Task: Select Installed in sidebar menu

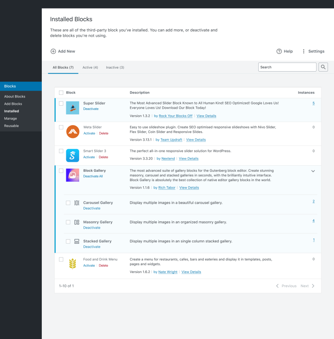Action: 12,111
